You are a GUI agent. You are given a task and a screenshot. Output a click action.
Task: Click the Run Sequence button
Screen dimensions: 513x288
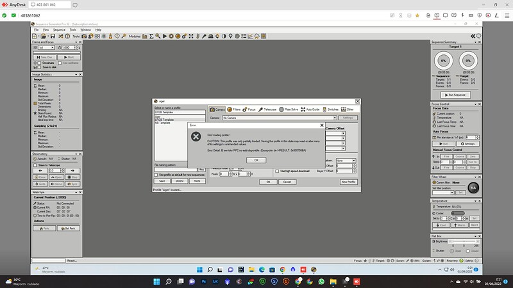tap(455, 95)
